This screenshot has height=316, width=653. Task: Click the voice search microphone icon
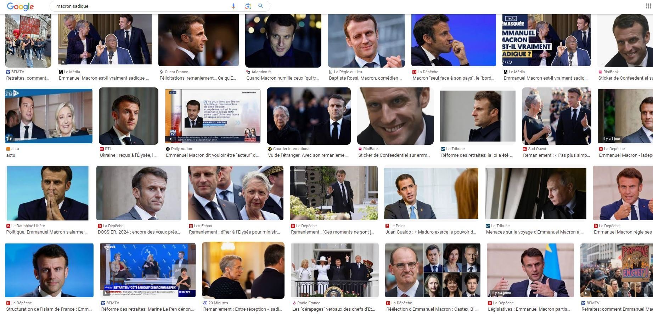click(233, 6)
